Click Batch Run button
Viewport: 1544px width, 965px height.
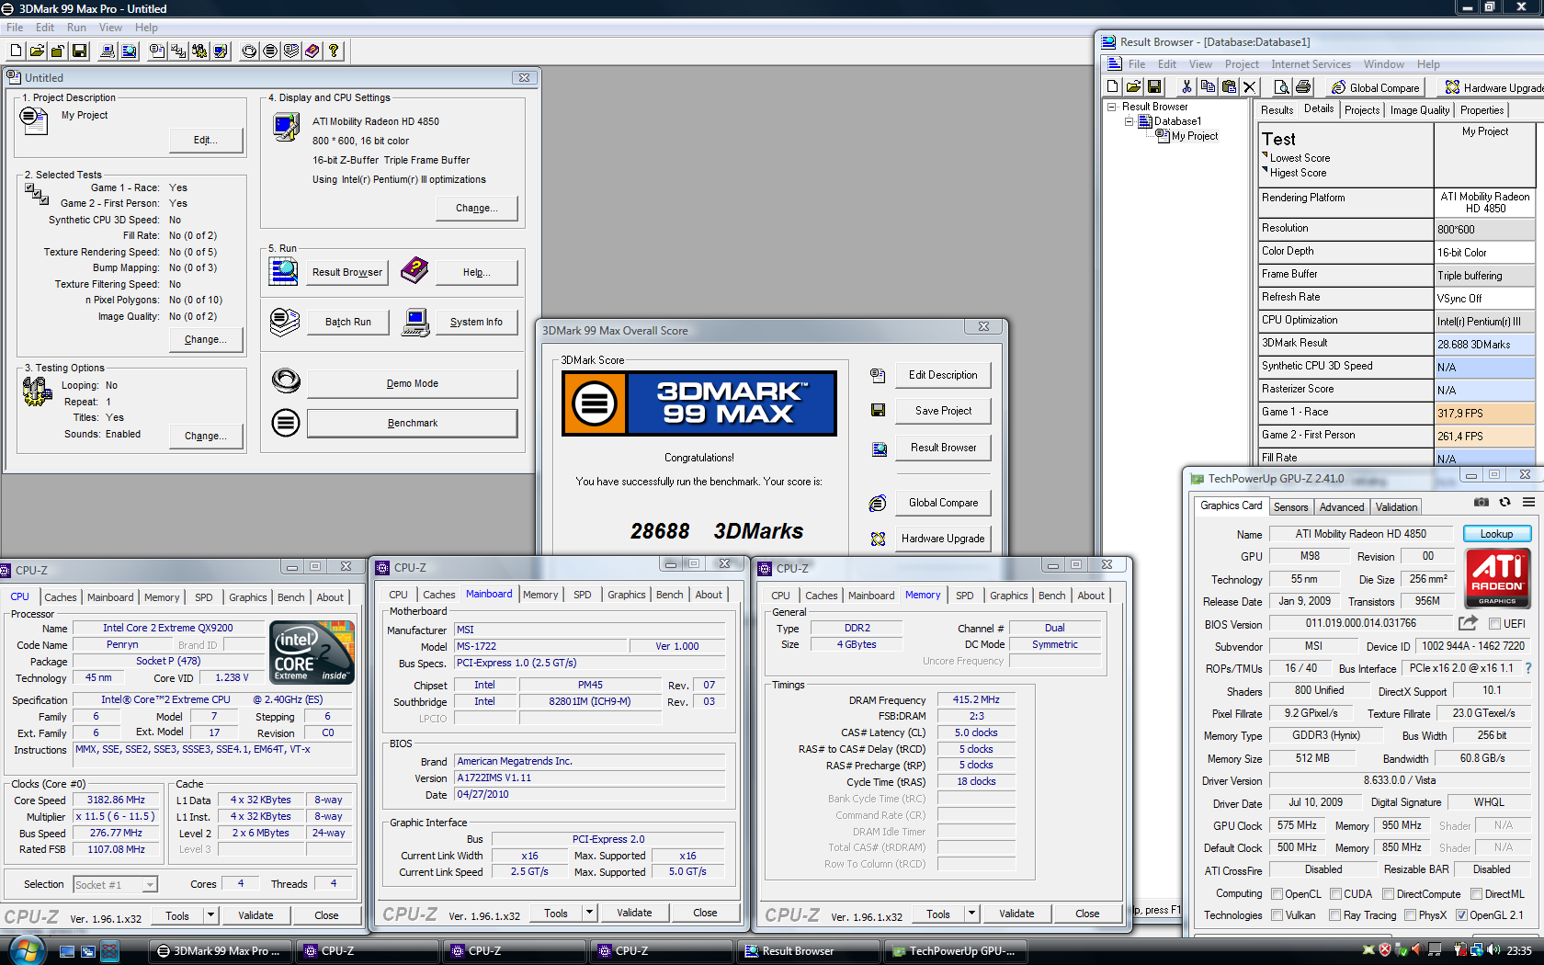pyautogui.click(x=348, y=323)
